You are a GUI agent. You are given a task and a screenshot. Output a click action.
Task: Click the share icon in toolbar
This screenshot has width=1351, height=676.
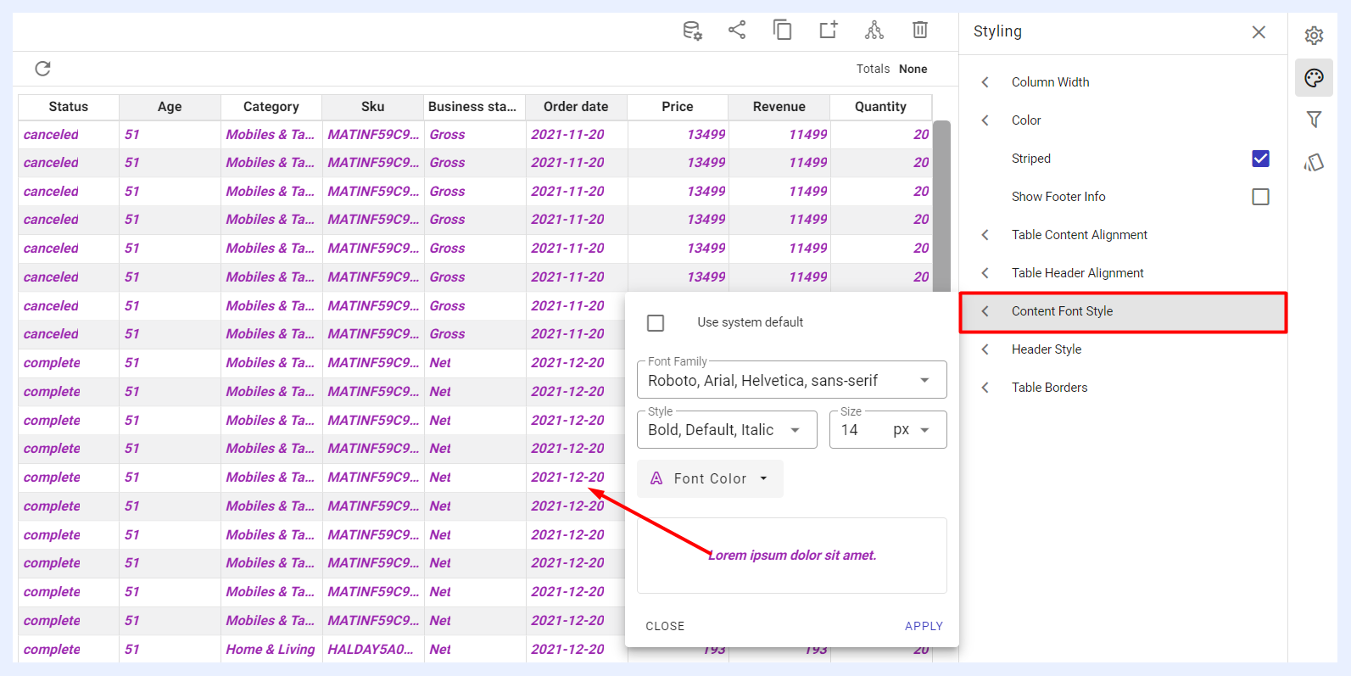click(x=737, y=31)
